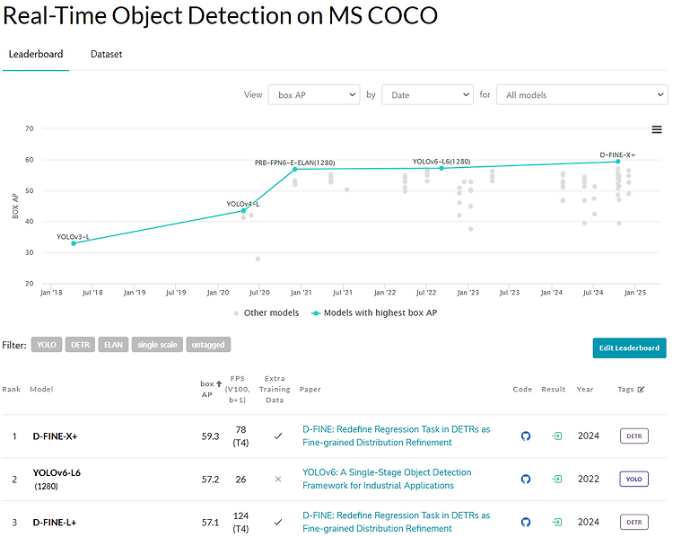This screenshot has height=537, width=673.
Task: Click the Rank column header
Action: pyautogui.click(x=11, y=389)
